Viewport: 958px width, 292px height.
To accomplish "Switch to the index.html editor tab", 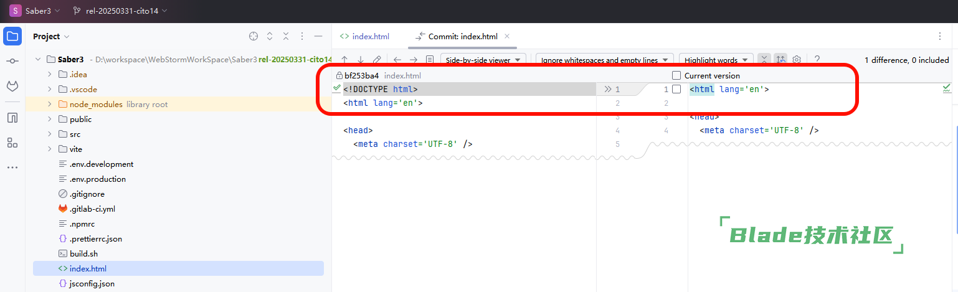I will 364,36.
